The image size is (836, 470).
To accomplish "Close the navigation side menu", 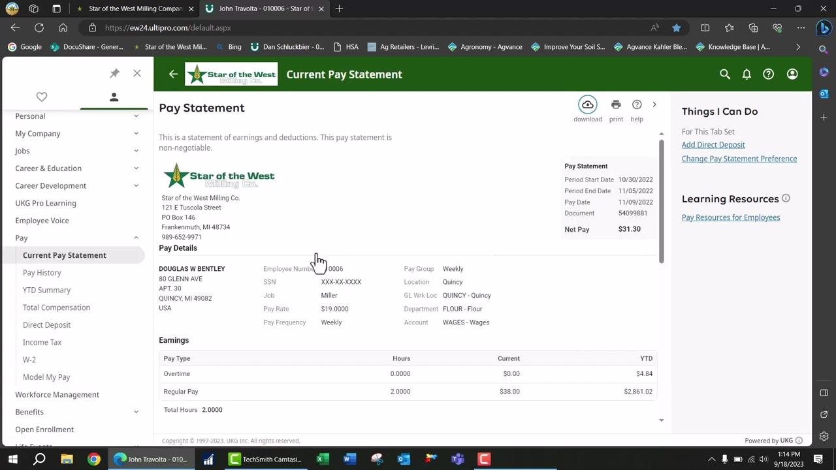I will [x=137, y=73].
